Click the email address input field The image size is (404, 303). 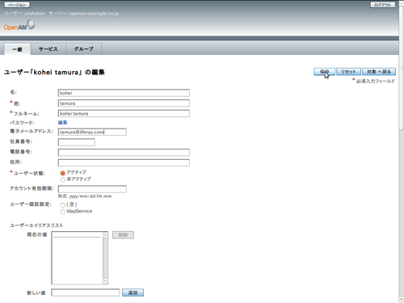[x=92, y=132]
